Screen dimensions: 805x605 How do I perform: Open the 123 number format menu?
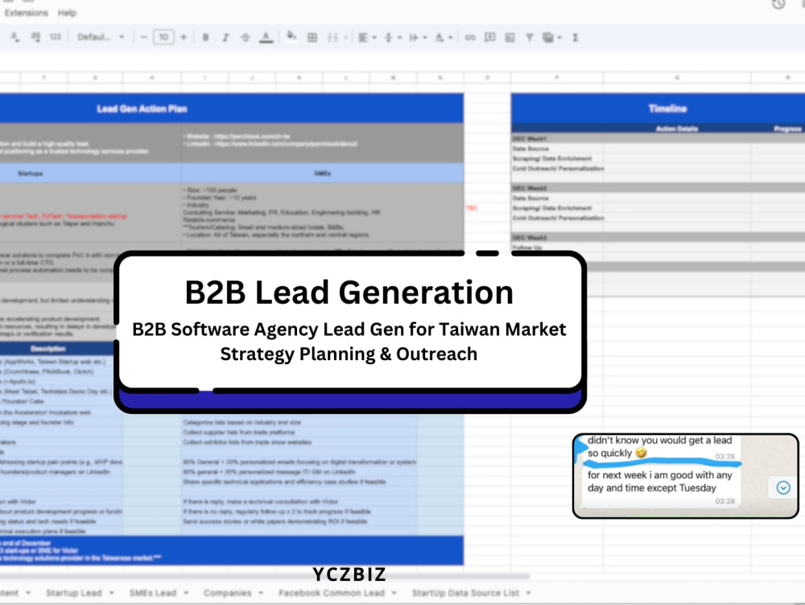coord(55,37)
